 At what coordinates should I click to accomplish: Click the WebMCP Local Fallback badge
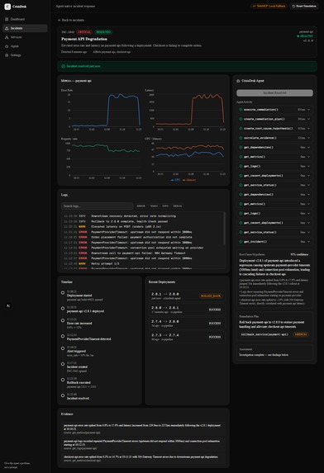coord(269,6)
